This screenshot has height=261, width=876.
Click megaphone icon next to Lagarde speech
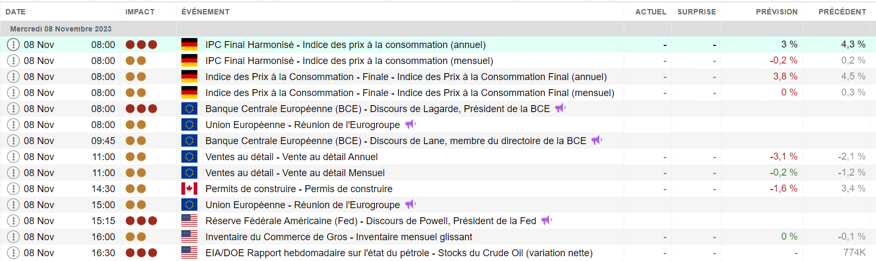560,108
